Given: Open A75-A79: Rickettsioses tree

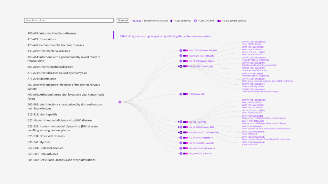Looking at the screenshot, I should point(42,79).
